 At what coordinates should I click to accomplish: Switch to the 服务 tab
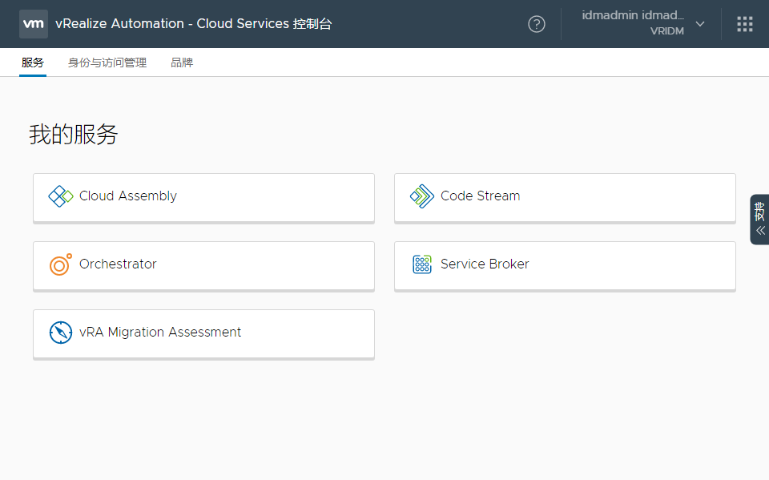[x=33, y=63]
